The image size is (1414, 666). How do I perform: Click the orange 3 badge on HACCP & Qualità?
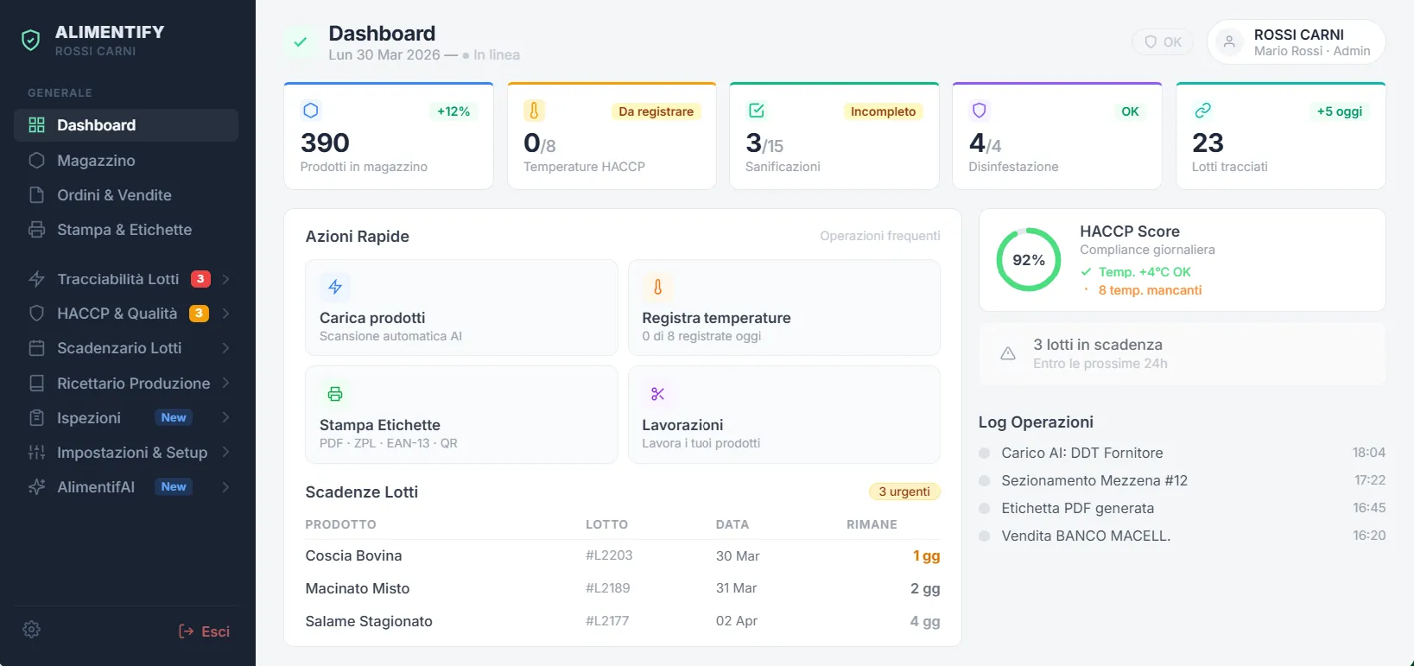click(199, 314)
